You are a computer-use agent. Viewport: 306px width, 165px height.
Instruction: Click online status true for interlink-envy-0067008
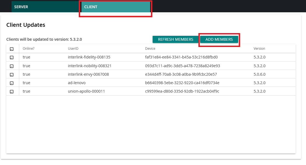click(26, 74)
